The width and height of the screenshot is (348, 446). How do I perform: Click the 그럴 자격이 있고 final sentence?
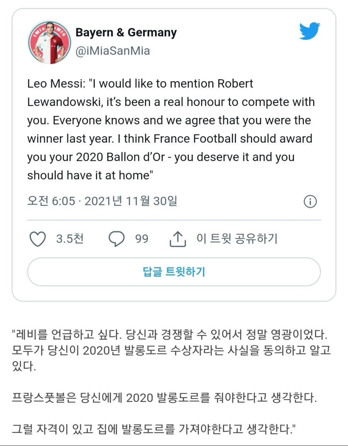point(154,429)
